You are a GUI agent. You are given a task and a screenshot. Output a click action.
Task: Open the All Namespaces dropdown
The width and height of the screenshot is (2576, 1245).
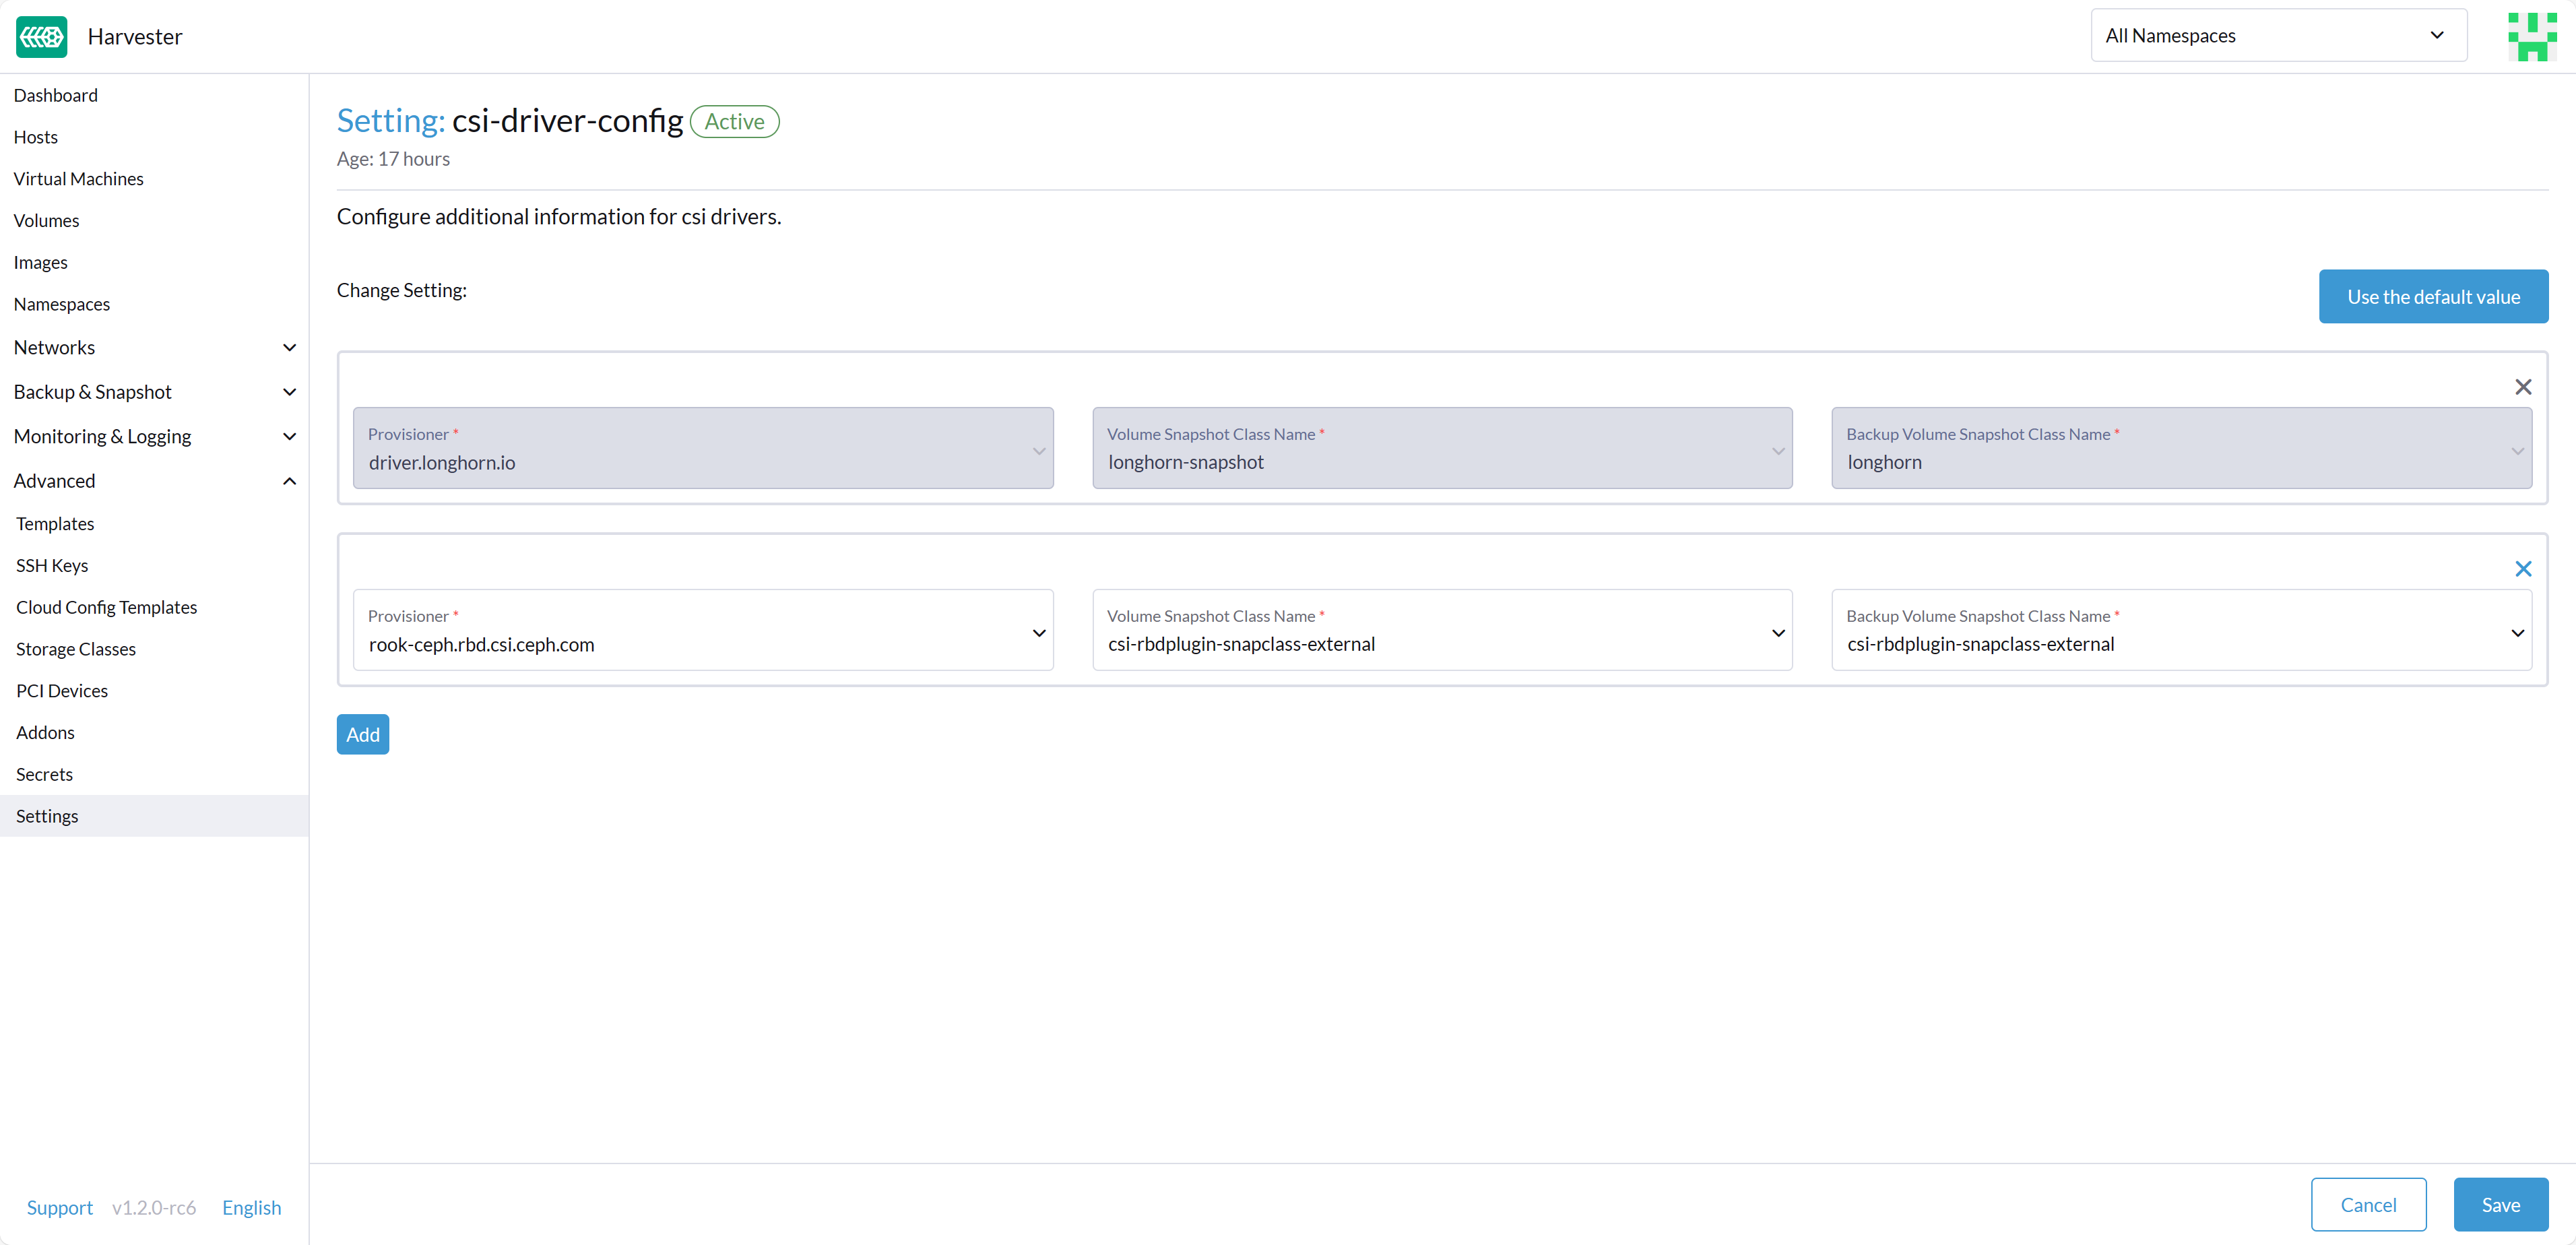(x=2278, y=35)
